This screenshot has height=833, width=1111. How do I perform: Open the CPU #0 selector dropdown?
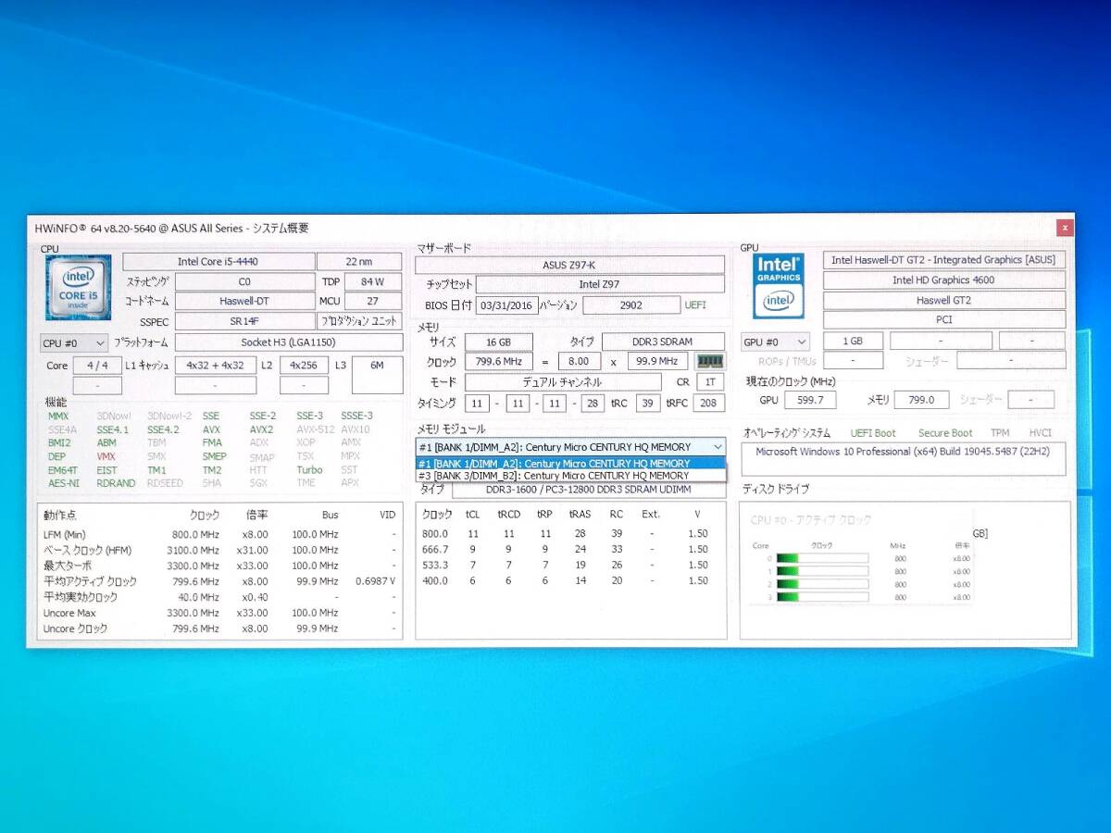click(x=75, y=342)
